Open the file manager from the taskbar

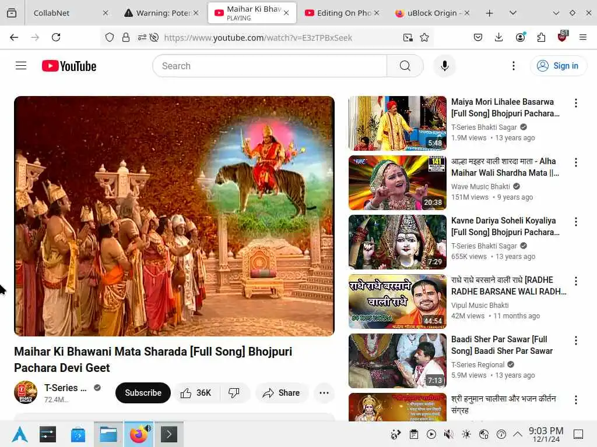pos(108,434)
